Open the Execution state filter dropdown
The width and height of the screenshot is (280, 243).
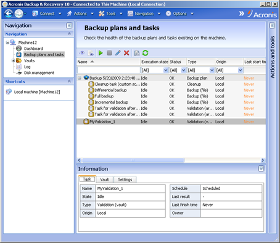[x=166, y=70]
